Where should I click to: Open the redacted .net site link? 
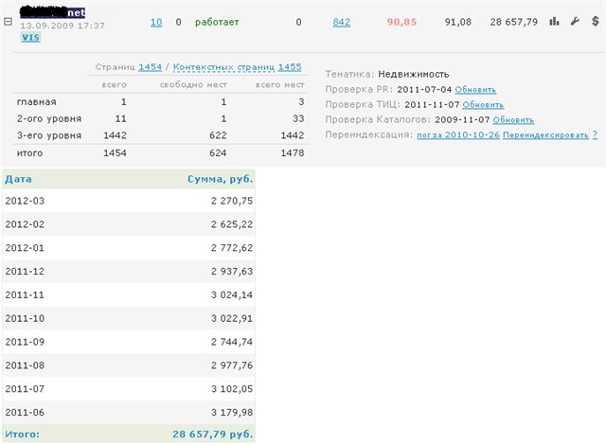tap(59, 13)
